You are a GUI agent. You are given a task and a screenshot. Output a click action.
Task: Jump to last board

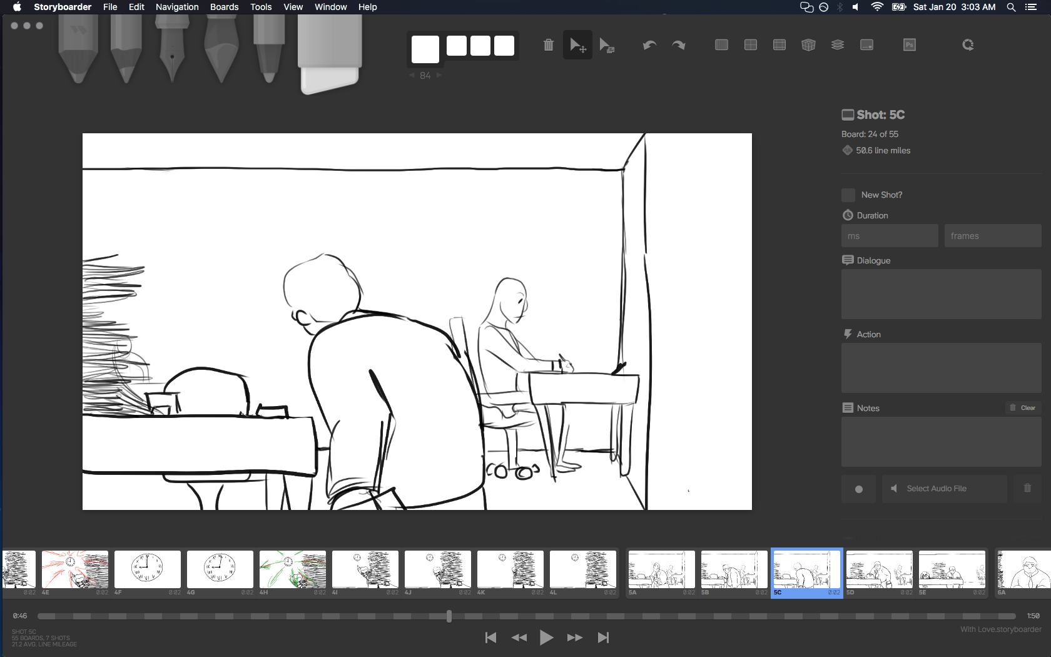[x=603, y=638]
